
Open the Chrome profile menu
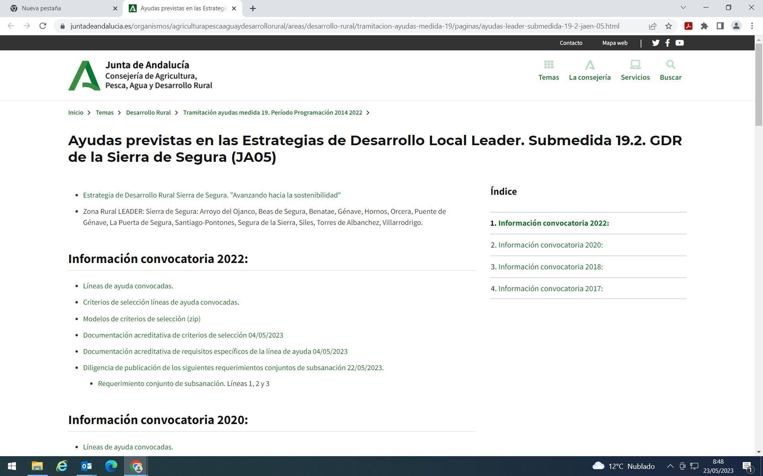(736, 26)
